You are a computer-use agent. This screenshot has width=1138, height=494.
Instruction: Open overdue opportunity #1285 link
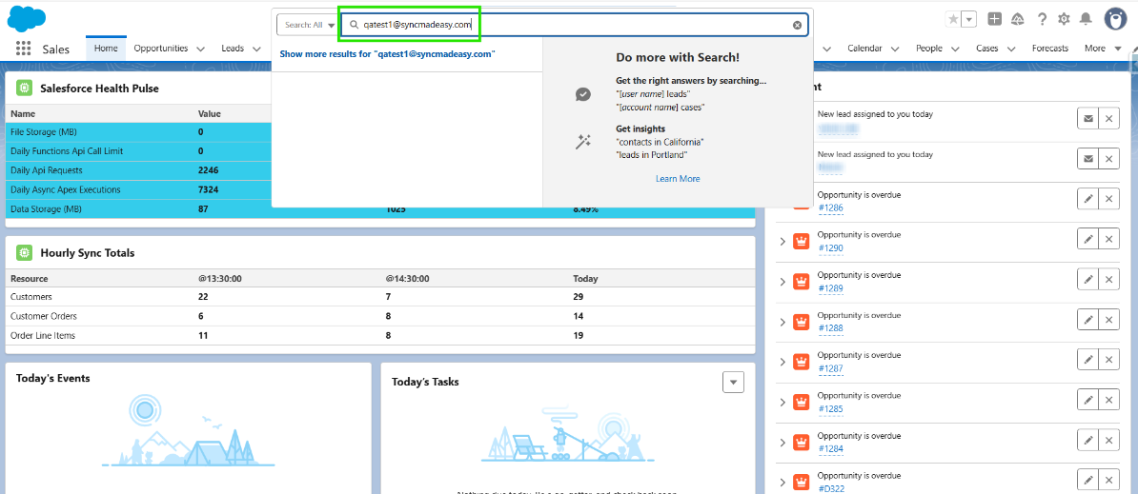[x=830, y=408]
